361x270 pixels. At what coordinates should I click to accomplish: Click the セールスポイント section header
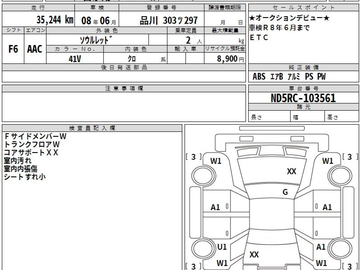[x=304, y=8]
